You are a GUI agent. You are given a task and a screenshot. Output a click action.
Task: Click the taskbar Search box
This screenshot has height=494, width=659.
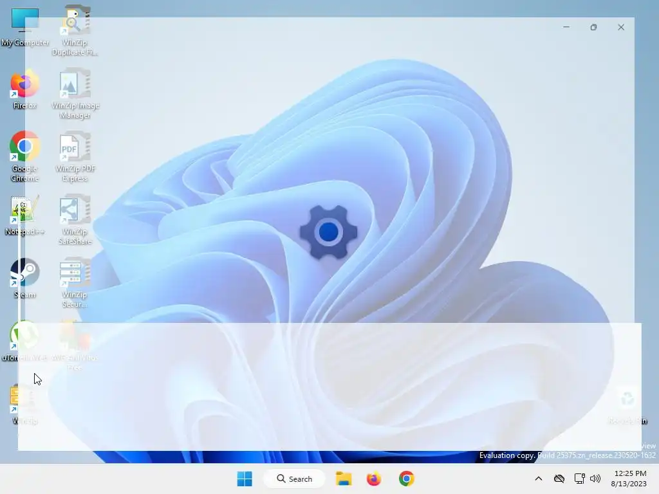coord(294,479)
